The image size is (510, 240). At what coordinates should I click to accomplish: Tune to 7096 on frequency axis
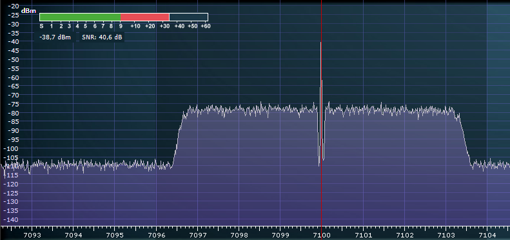[156, 235]
